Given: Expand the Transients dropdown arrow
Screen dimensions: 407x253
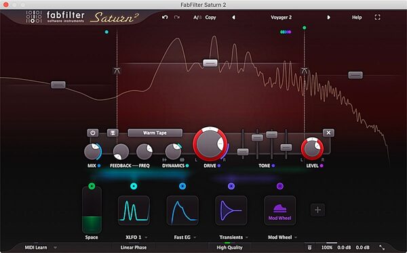Looking at the screenshot, I should (x=247, y=237).
